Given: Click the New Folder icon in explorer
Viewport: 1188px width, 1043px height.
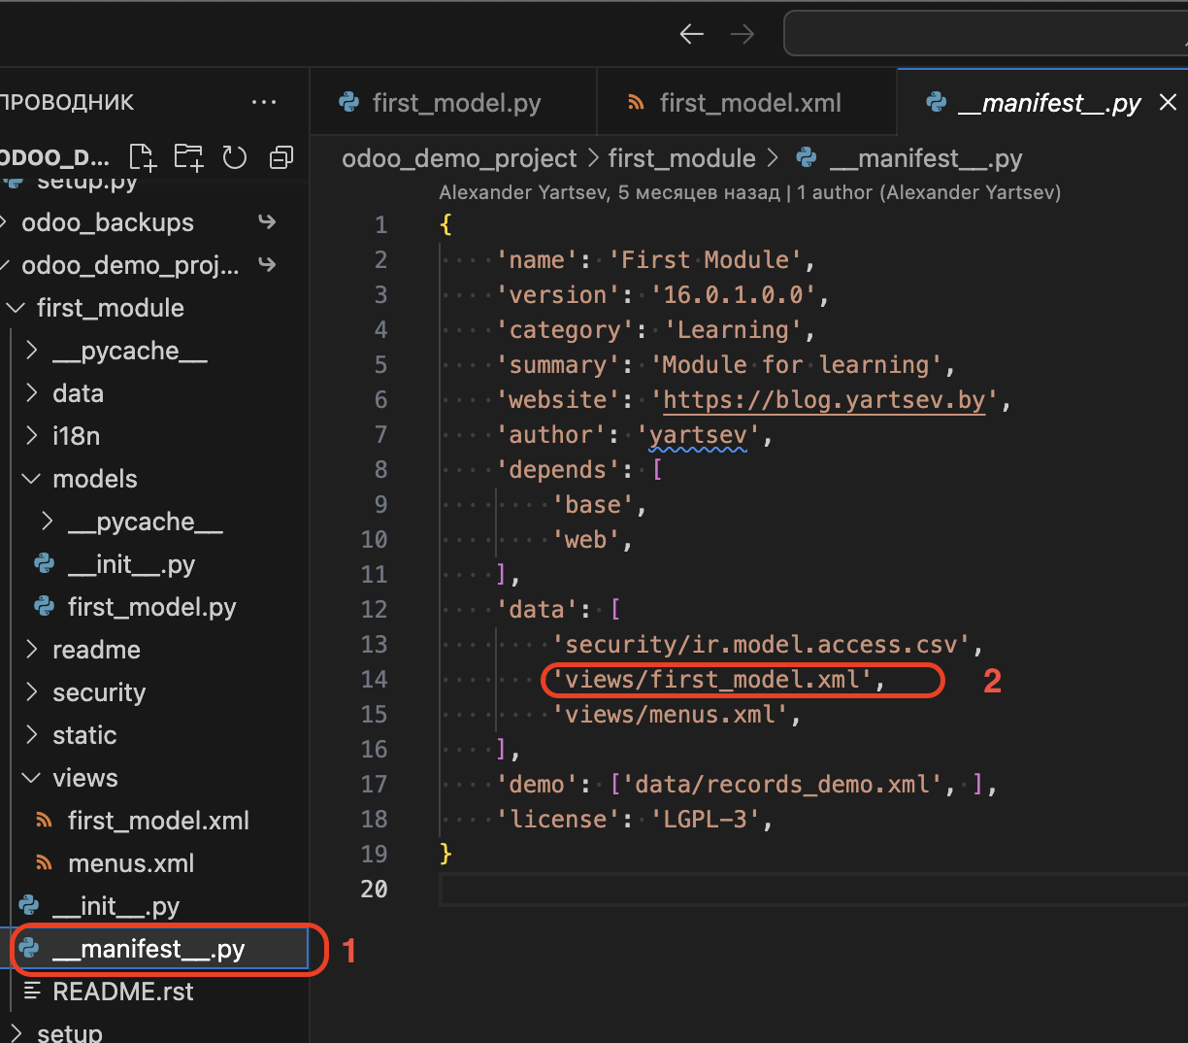Looking at the screenshot, I should pos(188,157).
